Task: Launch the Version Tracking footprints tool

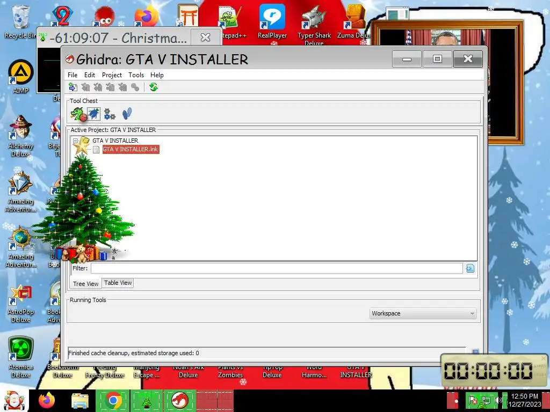Action: pyautogui.click(x=127, y=114)
